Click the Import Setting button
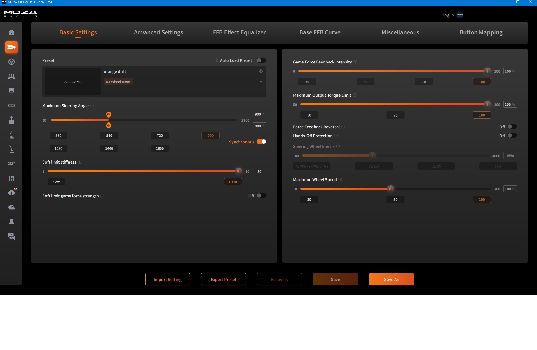 click(x=168, y=279)
